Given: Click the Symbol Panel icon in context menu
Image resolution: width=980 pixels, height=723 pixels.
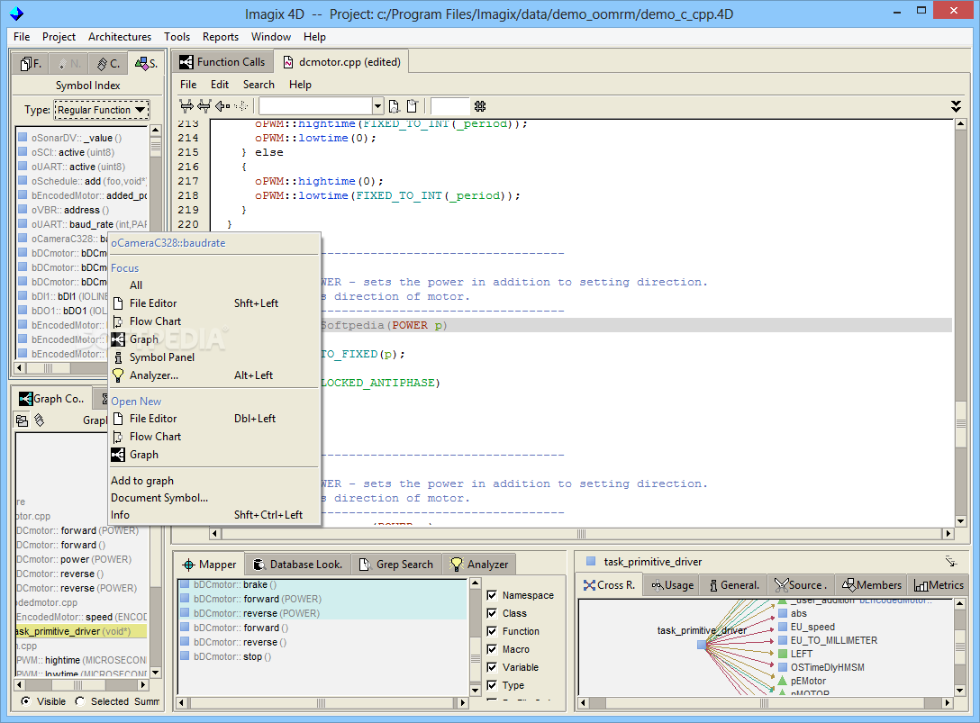Looking at the screenshot, I should pos(117,357).
